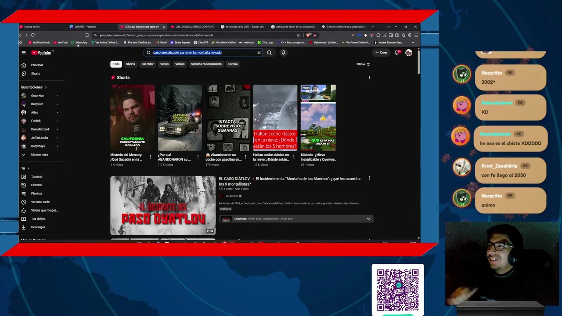562x316 pixels.
Task: Select the Todo filter chip
Action: tap(116, 64)
